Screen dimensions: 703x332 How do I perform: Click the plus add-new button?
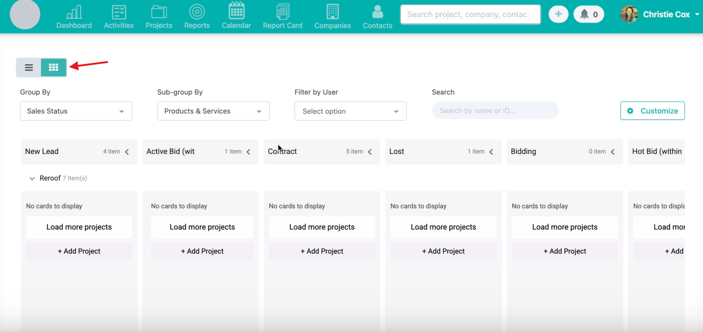coord(559,14)
